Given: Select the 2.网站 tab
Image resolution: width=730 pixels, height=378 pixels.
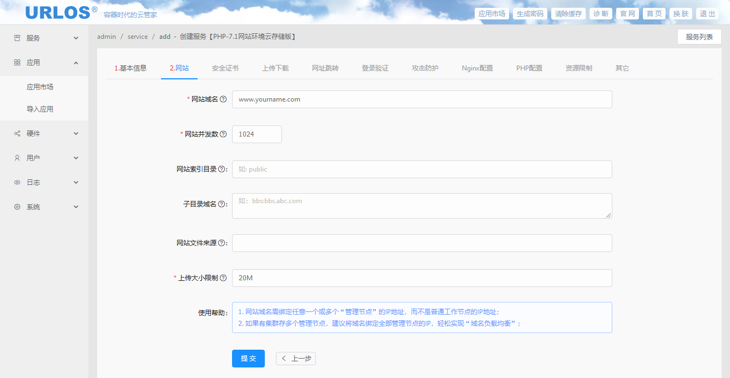Looking at the screenshot, I should tap(179, 68).
